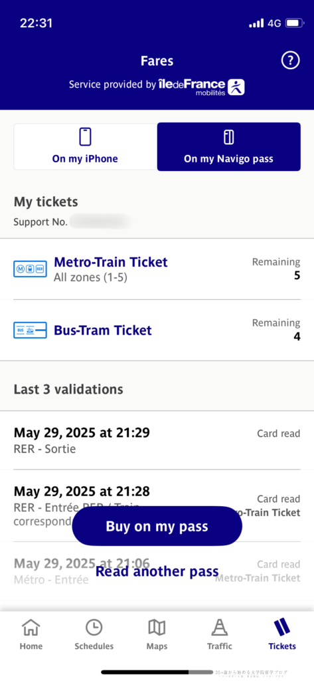Tap the blurred Support No. field
This screenshot has width=314, height=681.
(x=101, y=221)
